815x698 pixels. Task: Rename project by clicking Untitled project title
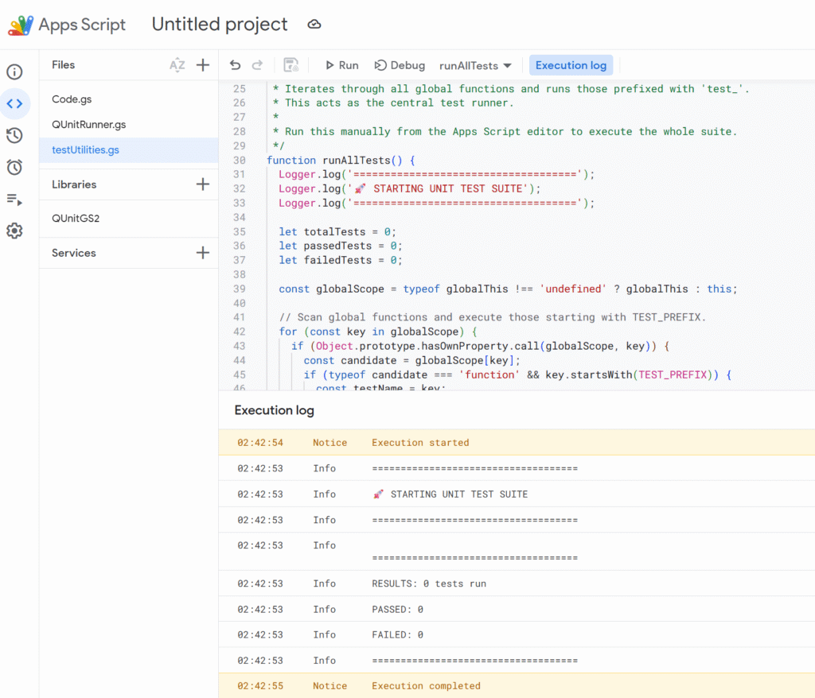[x=220, y=25]
